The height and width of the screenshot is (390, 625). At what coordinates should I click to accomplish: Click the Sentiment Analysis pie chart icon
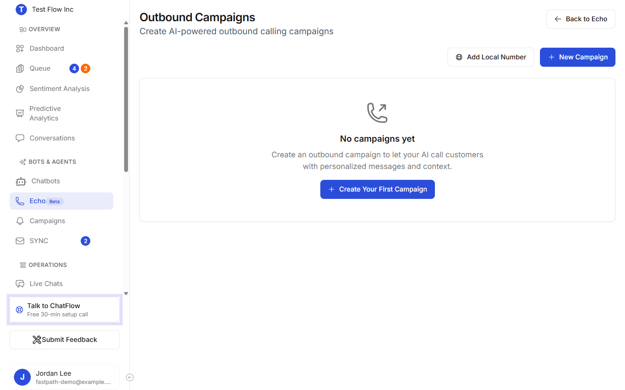(20, 89)
